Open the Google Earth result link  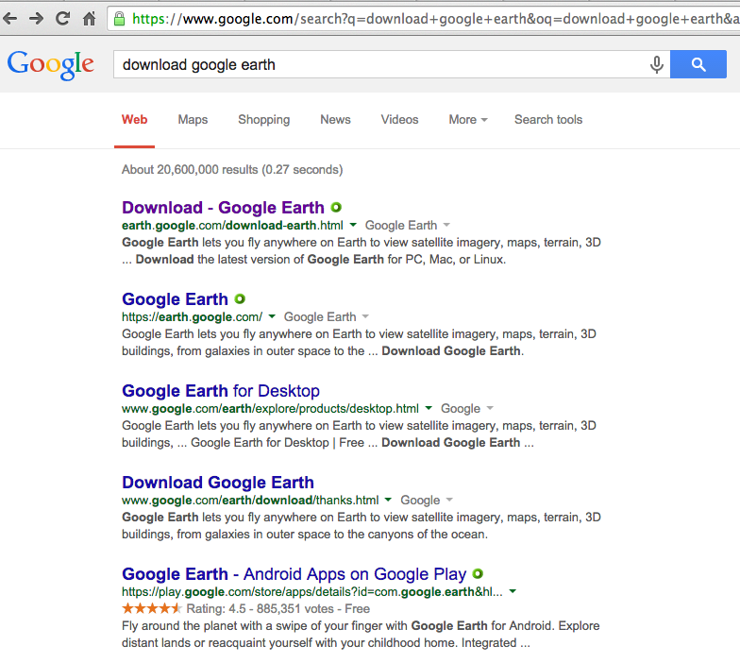[x=175, y=299]
